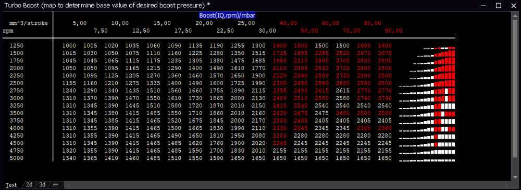Select the 17,50 column header

183,31
